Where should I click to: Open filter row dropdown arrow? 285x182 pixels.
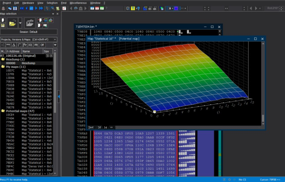click(x=55, y=45)
